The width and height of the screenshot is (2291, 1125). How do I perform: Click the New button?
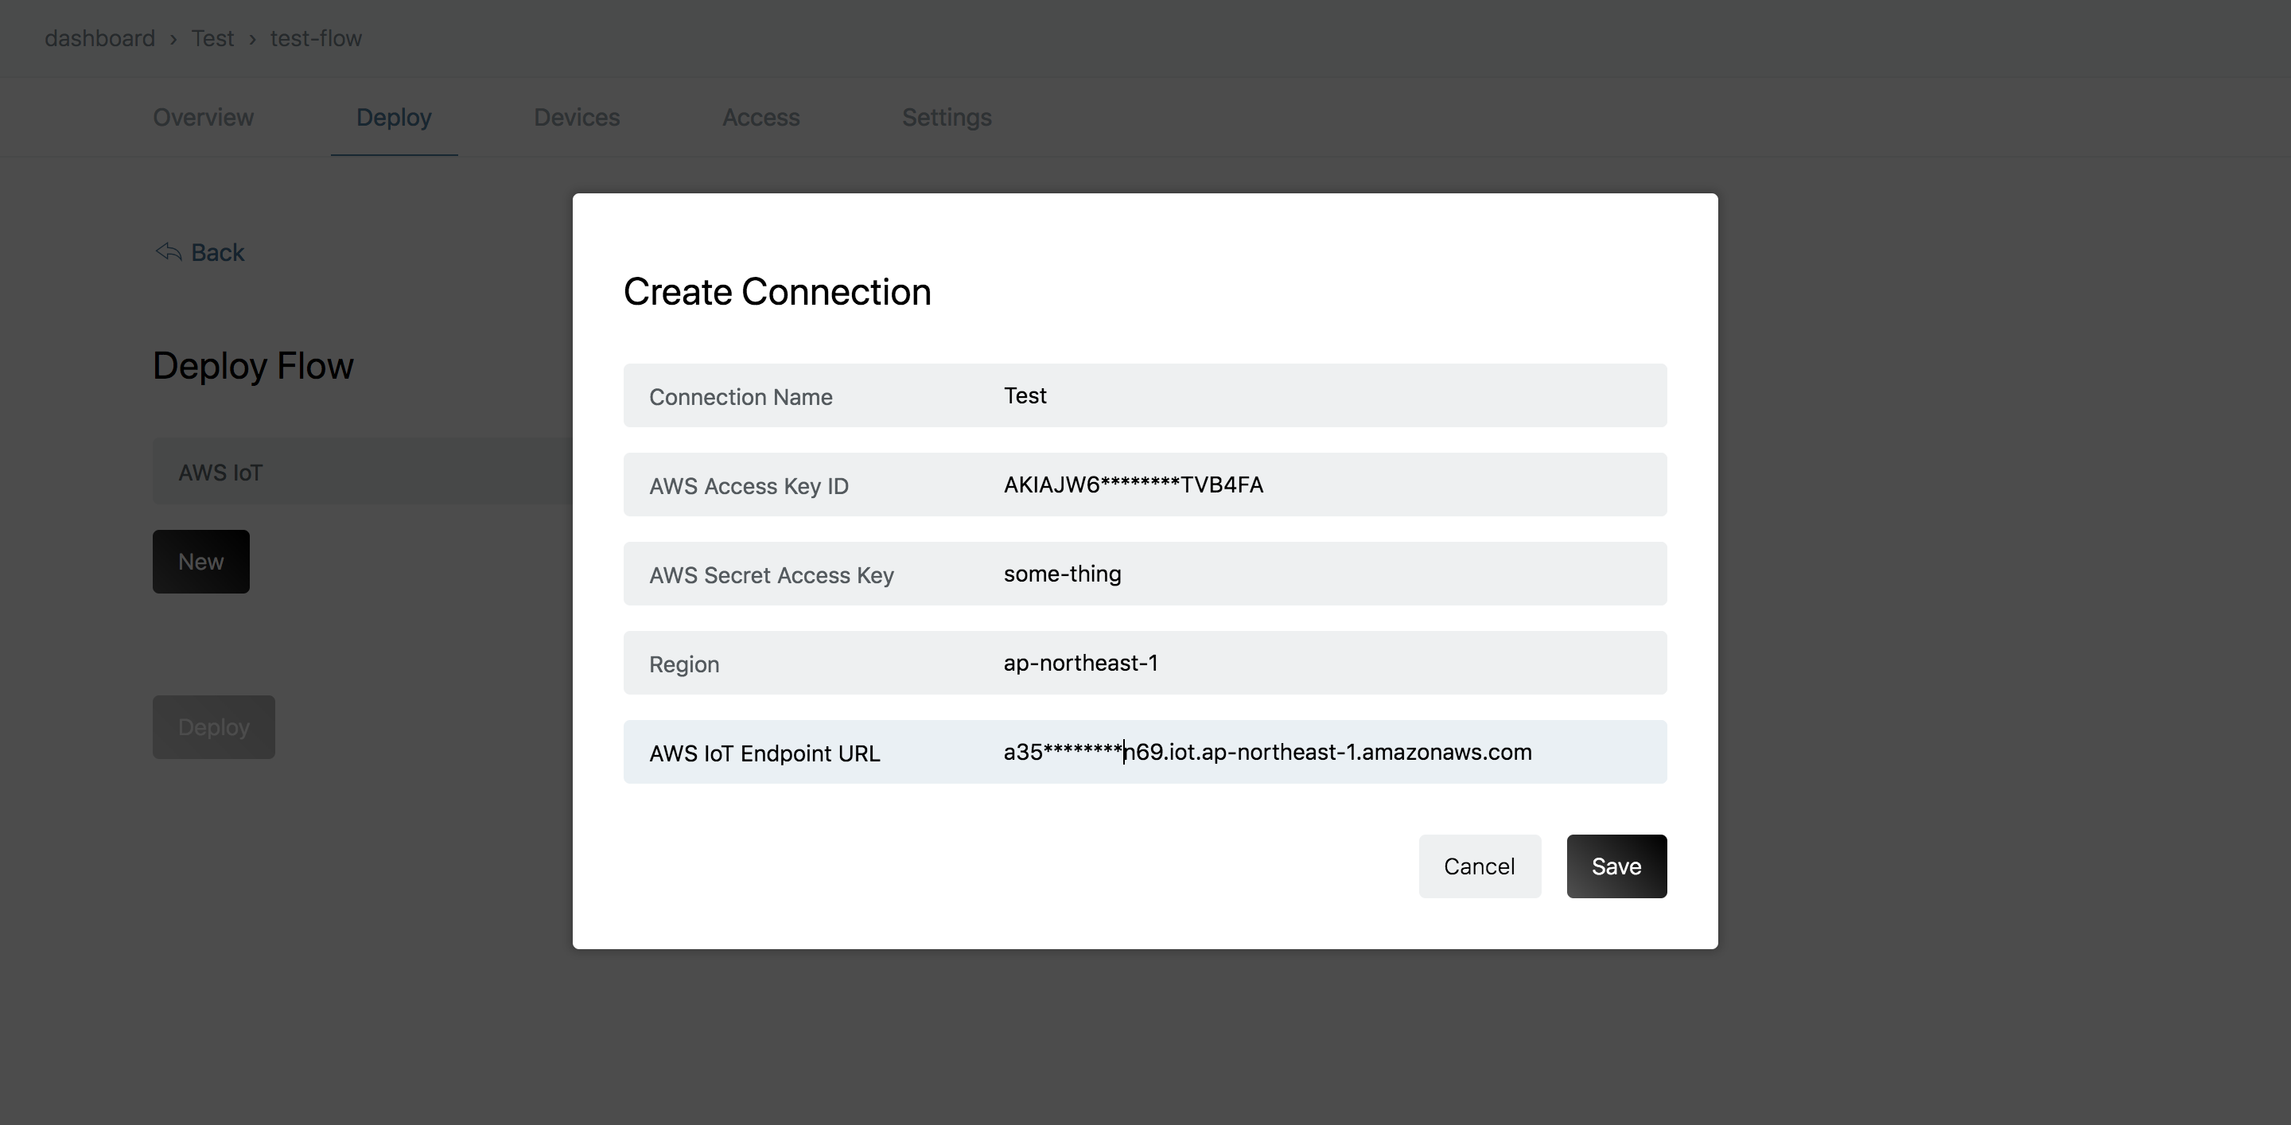(x=201, y=561)
